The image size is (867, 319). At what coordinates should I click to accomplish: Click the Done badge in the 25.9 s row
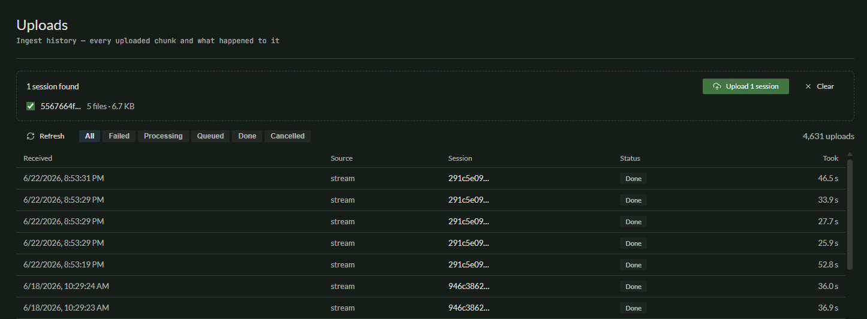click(633, 243)
